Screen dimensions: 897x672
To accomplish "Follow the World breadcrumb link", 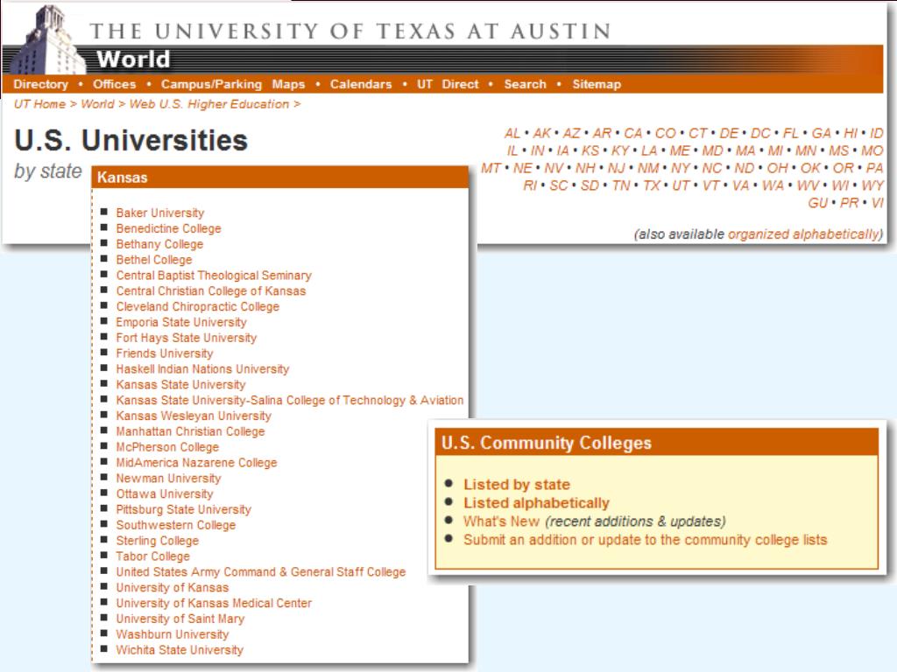I will (97, 104).
